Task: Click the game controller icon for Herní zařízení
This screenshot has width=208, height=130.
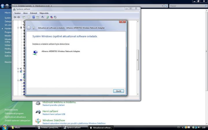Action: tap(38, 112)
